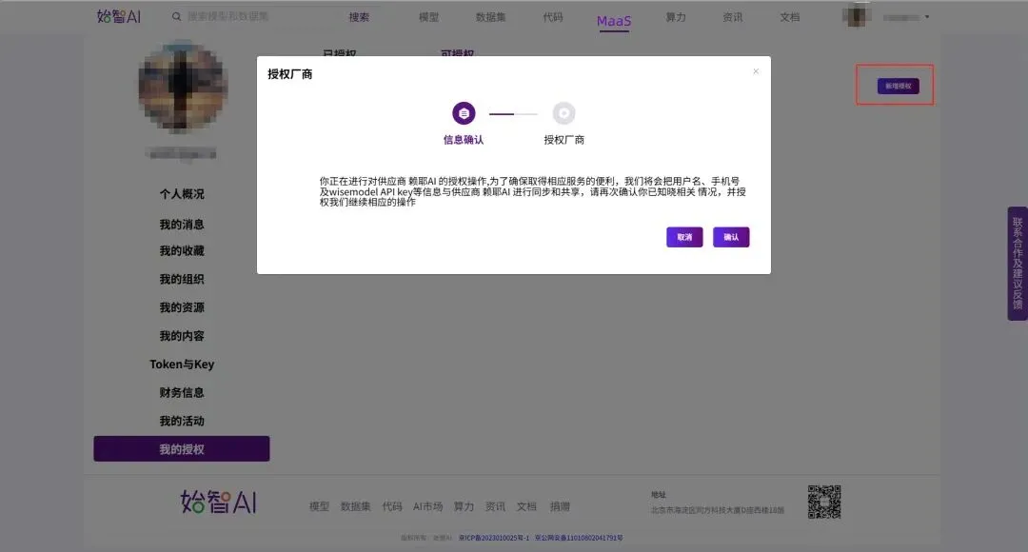The image size is (1028, 552).
Task: Click footer link 数据集
Action: pyautogui.click(x=355, y=506)
